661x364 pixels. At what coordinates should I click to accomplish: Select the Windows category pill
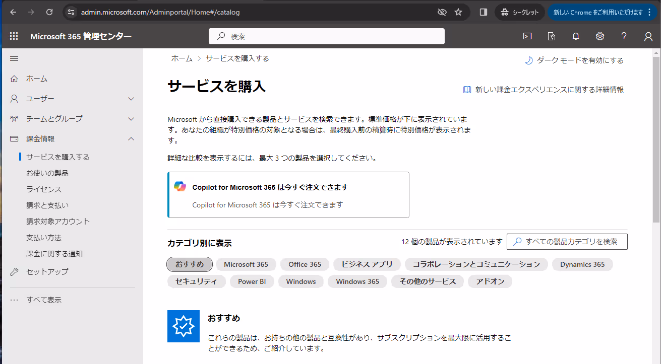coord(301,281)
